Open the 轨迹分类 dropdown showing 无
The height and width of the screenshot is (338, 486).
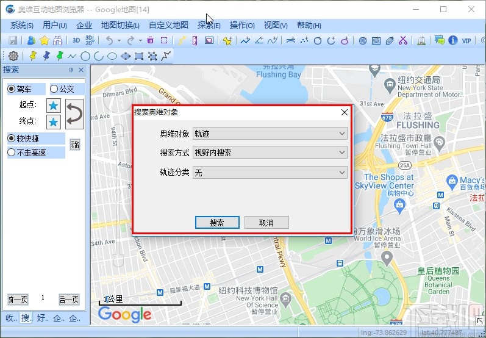(x=270, y=173)
